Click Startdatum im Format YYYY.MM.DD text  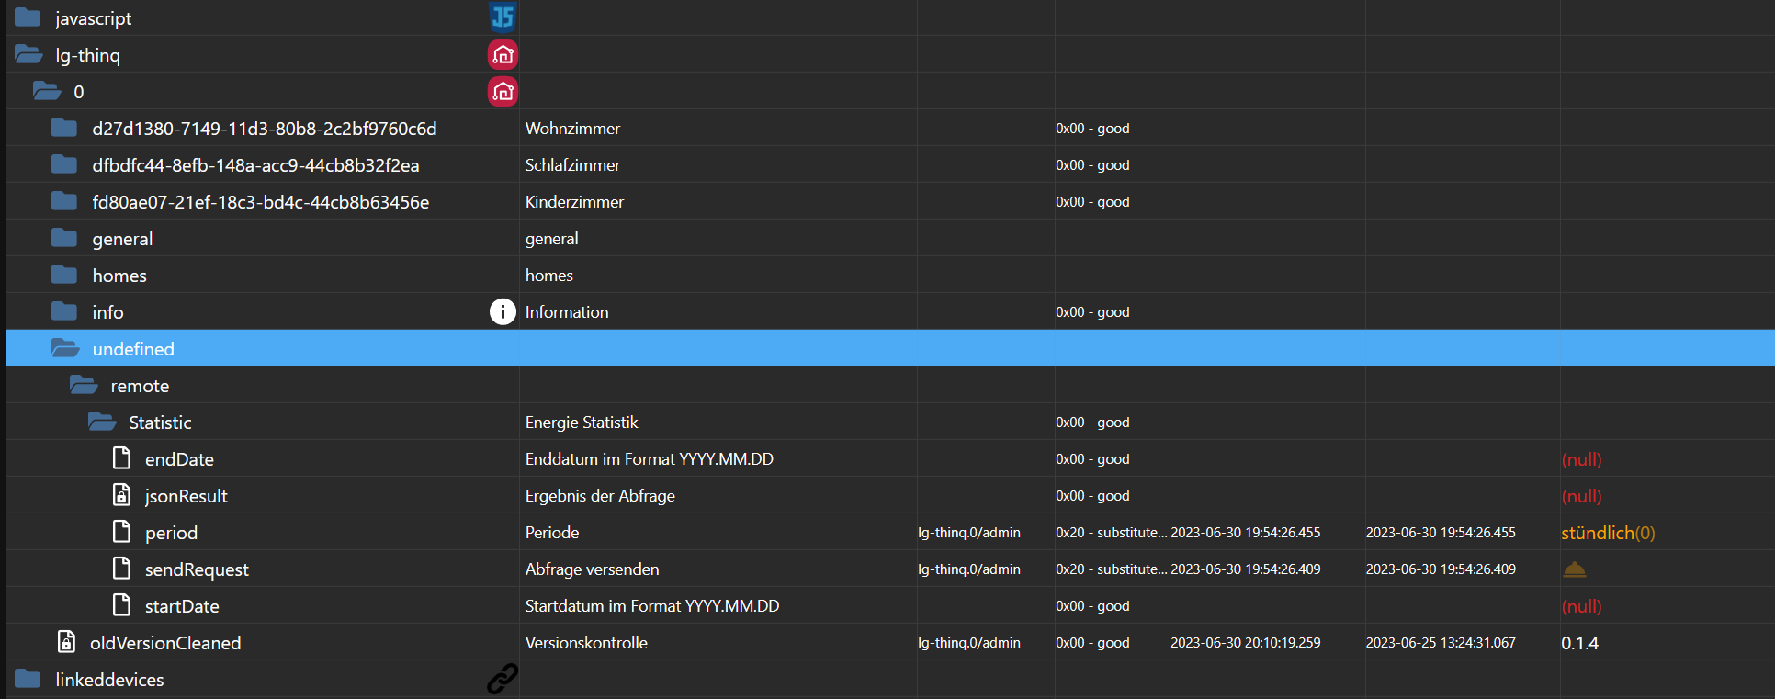click(652, 606)
